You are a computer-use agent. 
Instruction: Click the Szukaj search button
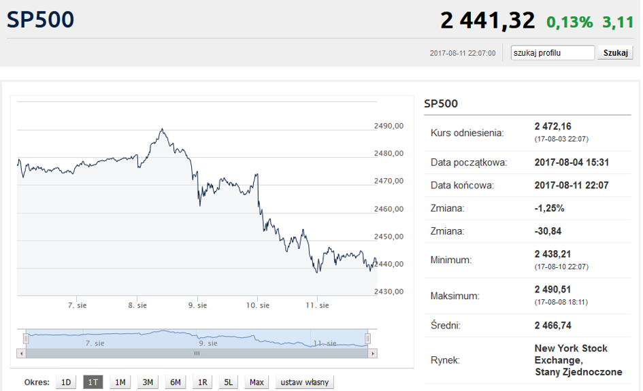point(615,53)
